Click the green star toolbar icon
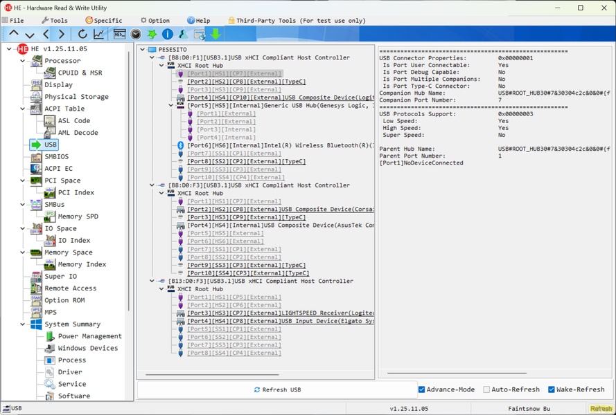616x415 pixels. click(x=152, y=34)
